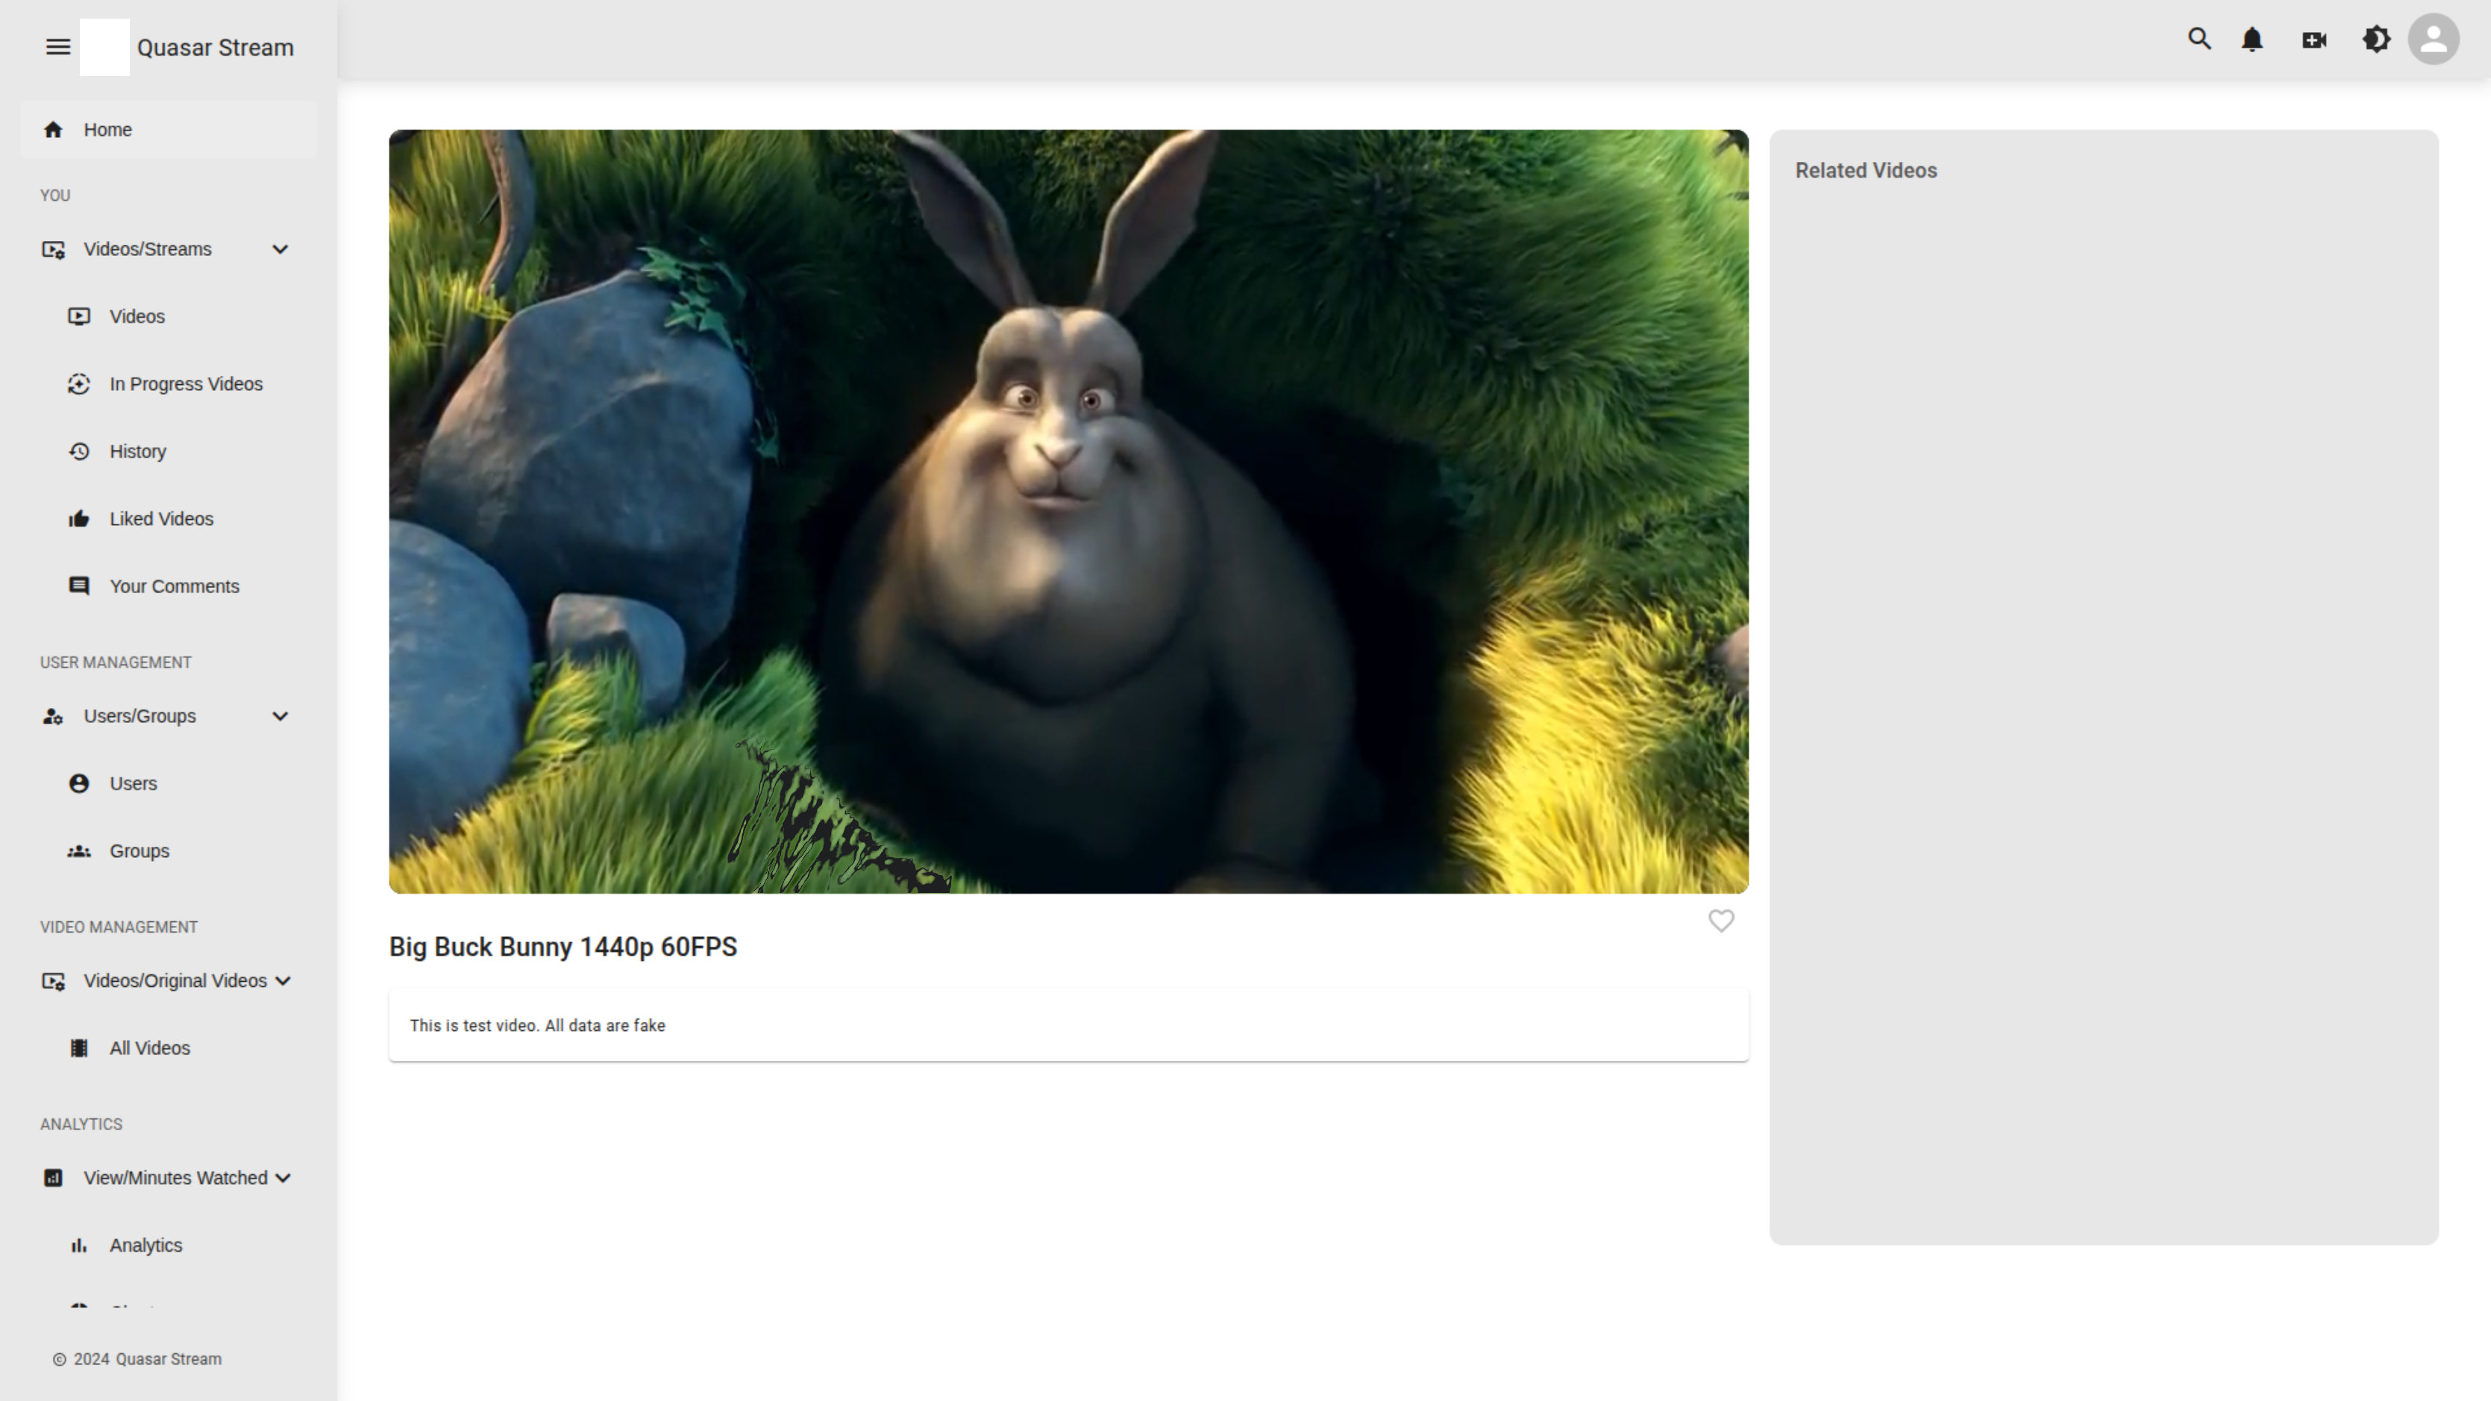Collapse the Users/Groups chevron
This screenshot has width=2491, height=1401.
(281, 716)
